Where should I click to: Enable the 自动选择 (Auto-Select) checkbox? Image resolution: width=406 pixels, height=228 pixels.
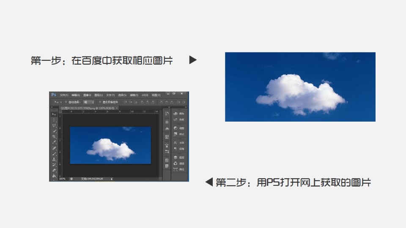click(x=66, y=102)
